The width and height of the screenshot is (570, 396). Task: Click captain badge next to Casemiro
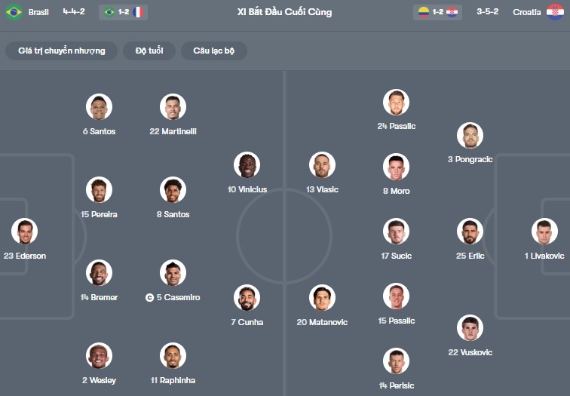point(149,298)
